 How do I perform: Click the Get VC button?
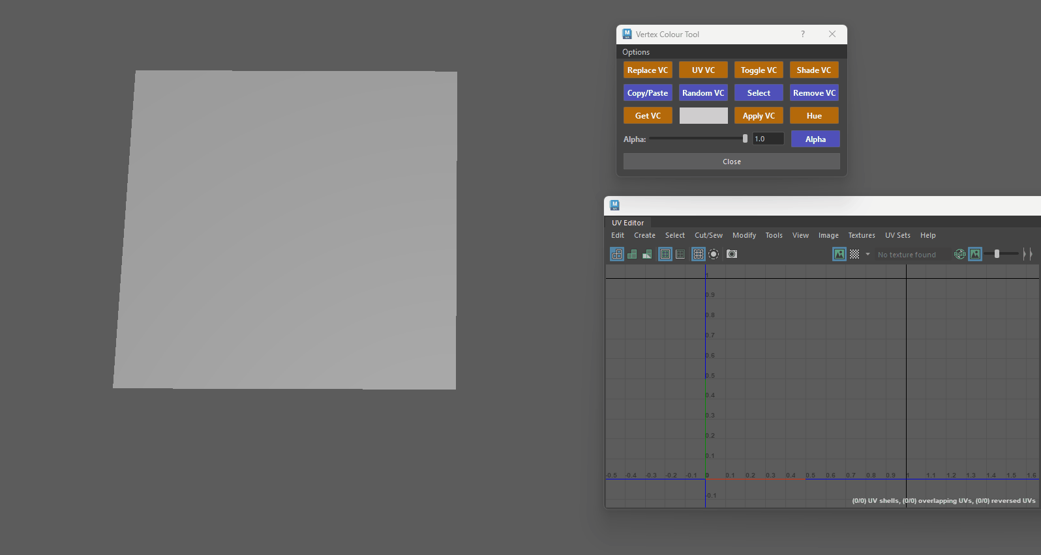648,116
